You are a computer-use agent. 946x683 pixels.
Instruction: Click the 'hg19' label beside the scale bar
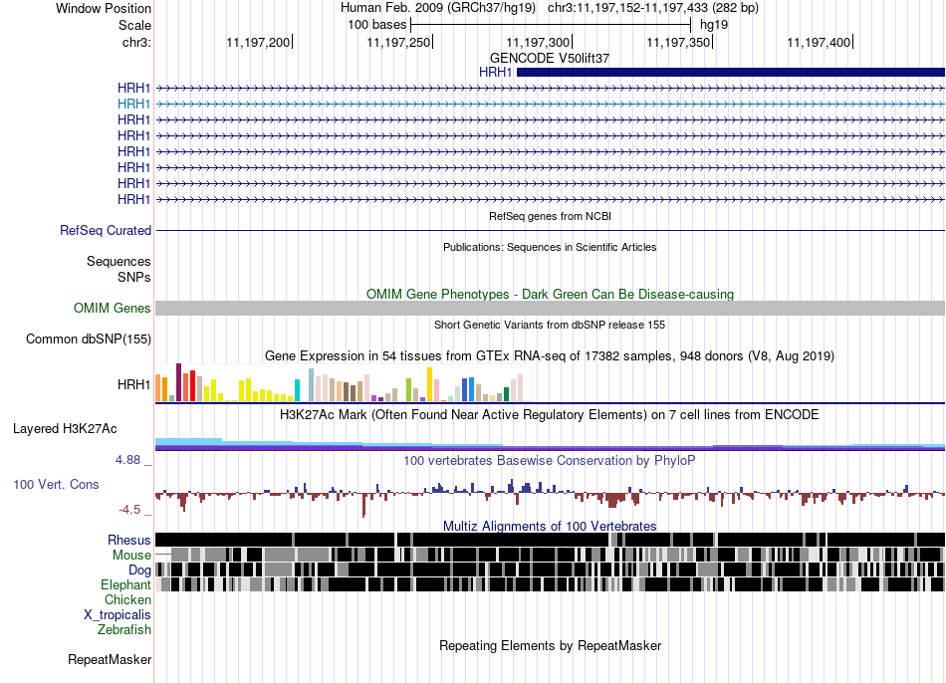click(x=714, y=25)
